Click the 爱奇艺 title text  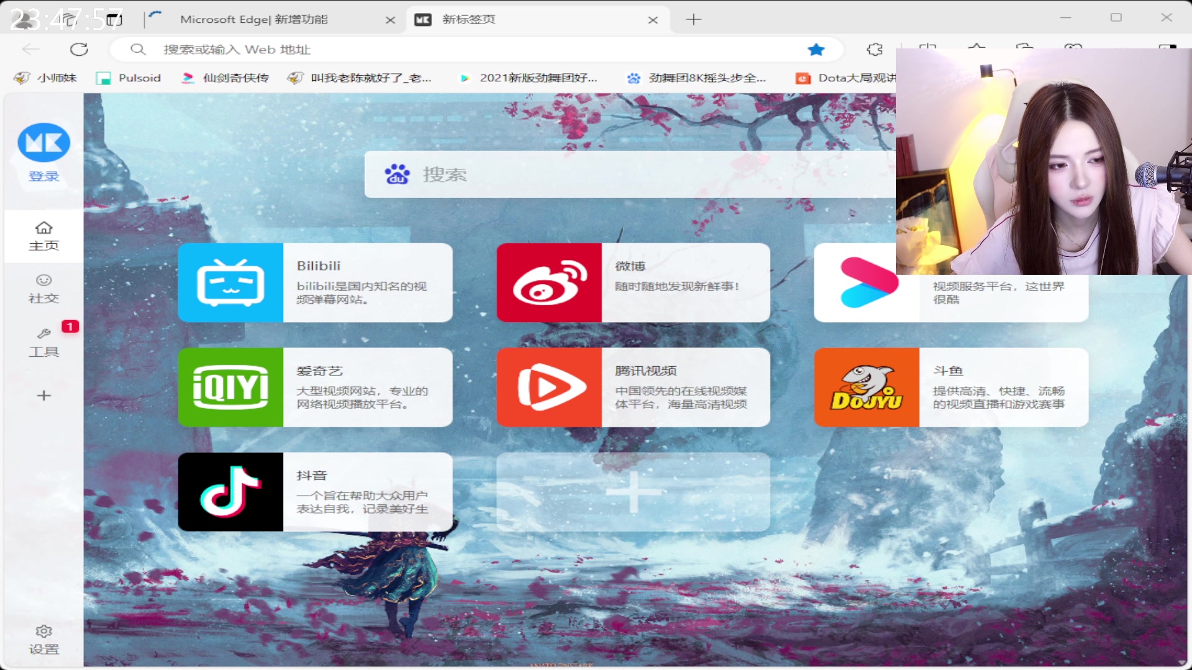319,371
